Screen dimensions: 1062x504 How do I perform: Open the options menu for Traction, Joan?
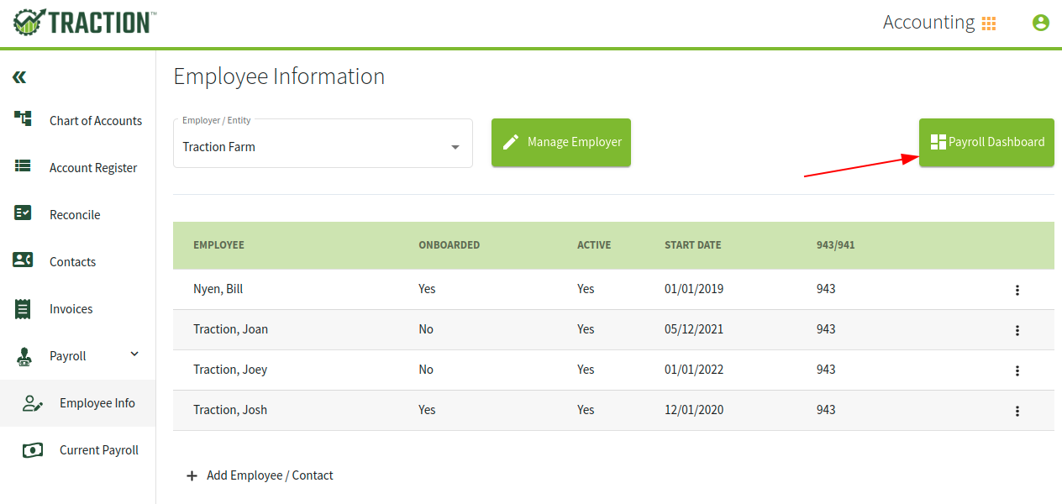coord(1017,330)
